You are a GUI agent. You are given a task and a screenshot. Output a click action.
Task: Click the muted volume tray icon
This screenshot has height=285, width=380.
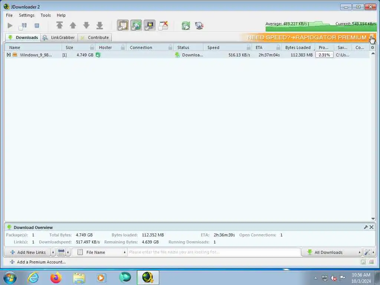[x=334, y=278]
